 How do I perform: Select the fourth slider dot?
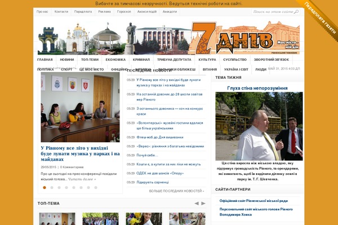(66, 187)
